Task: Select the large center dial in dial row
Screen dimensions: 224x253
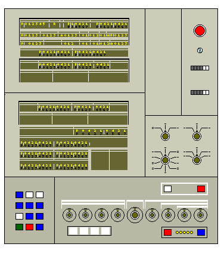Action: tap(135, 215)
